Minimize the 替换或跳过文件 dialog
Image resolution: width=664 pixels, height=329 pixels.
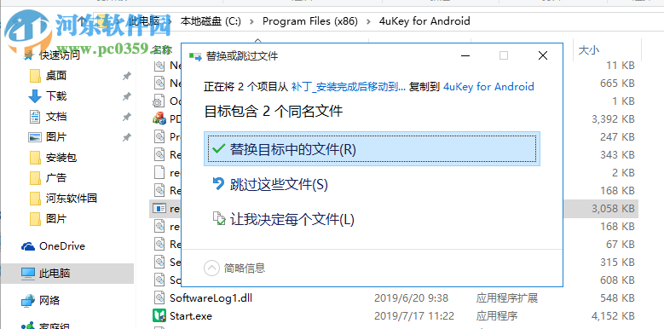465,55
